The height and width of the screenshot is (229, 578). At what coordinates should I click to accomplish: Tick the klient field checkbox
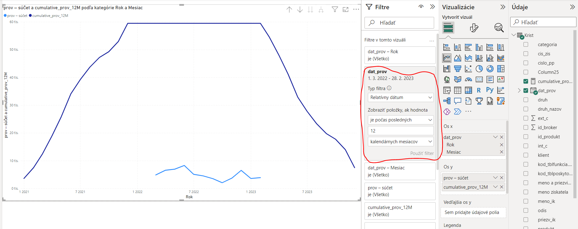[x=526, y=155]
